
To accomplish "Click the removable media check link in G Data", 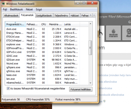I will point(112,95).
